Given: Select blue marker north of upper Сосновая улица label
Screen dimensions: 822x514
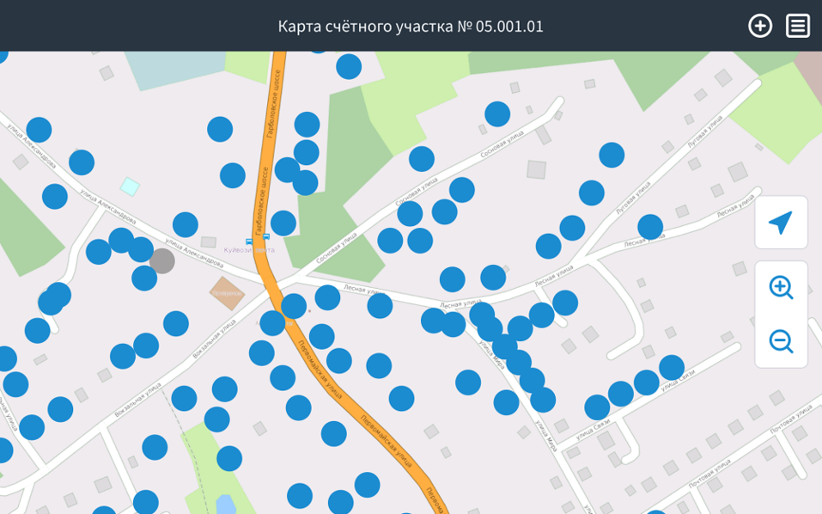Looking at the screenshot, I should (x=497, y=114).
